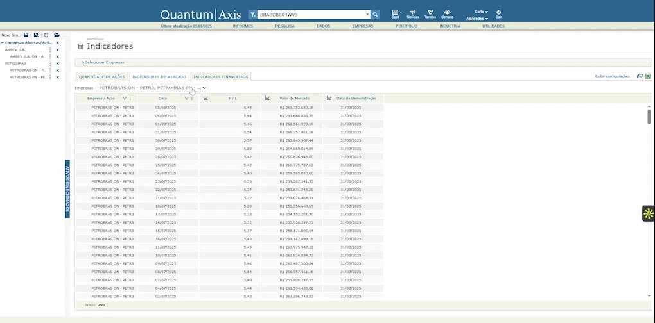Export table with the Excel icon
The height and width of the screenshot is (323, 655).
648,76
